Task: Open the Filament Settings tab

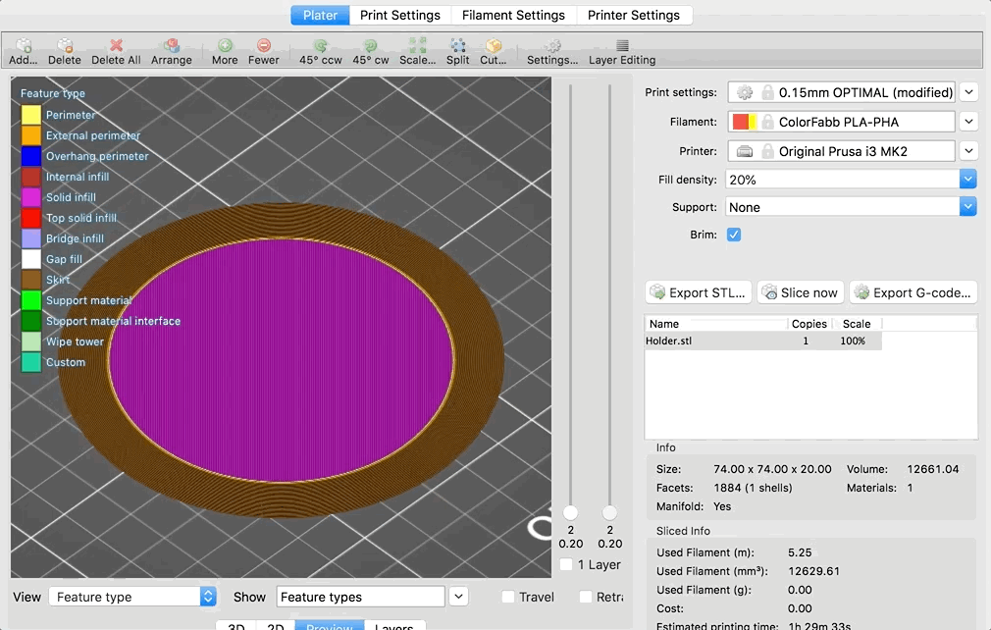Action: [513, 15]
